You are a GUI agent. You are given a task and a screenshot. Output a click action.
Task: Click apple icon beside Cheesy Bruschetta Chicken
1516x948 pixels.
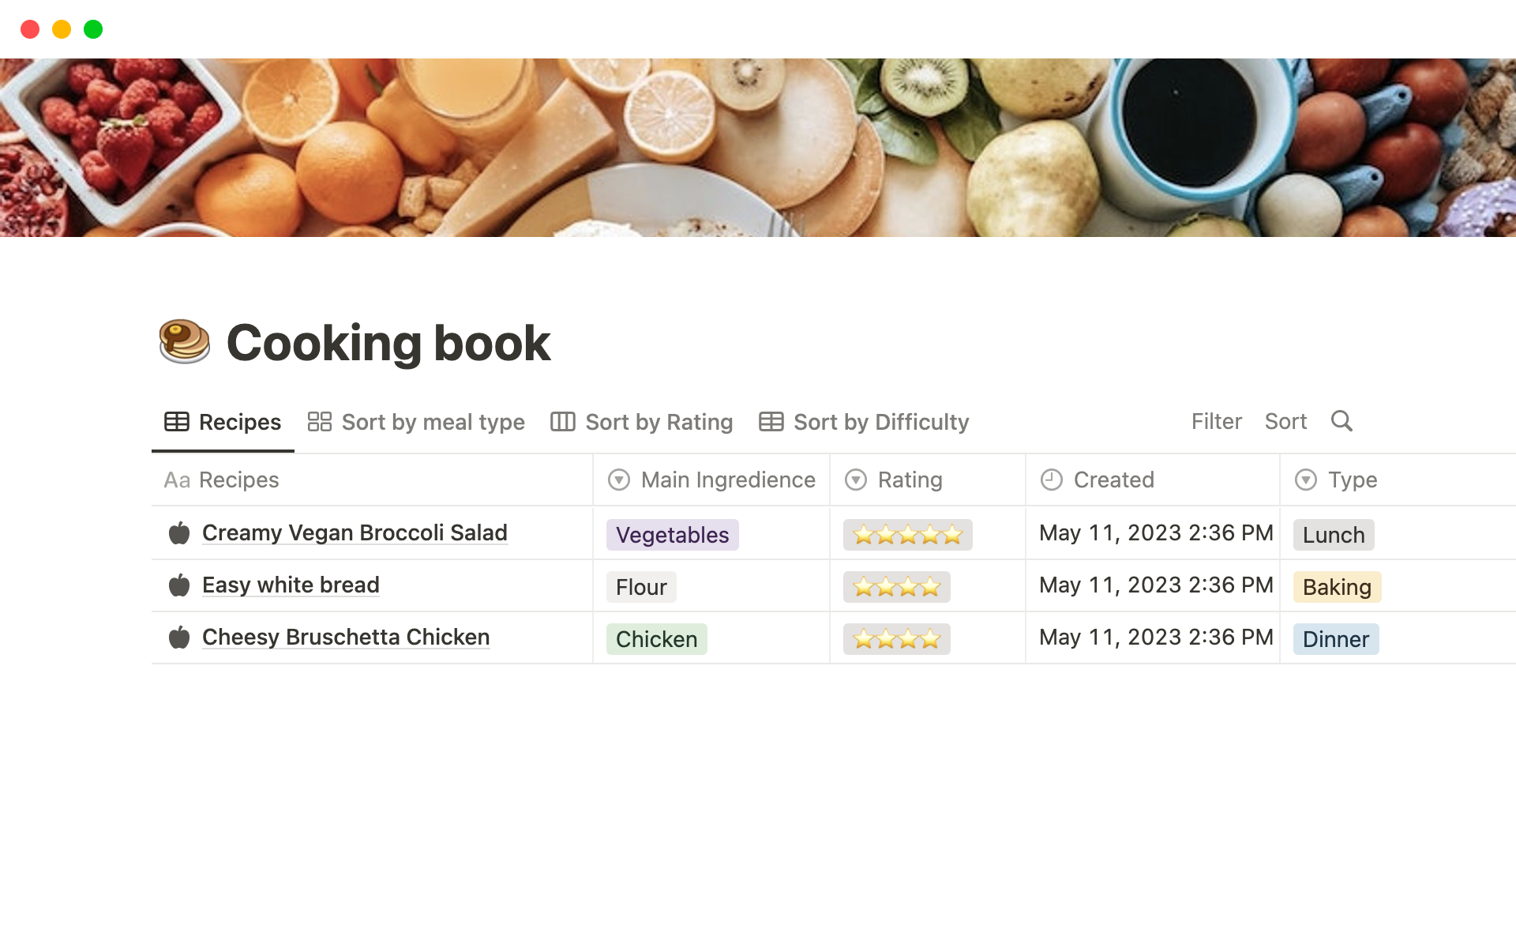click(x=179, y=638)
